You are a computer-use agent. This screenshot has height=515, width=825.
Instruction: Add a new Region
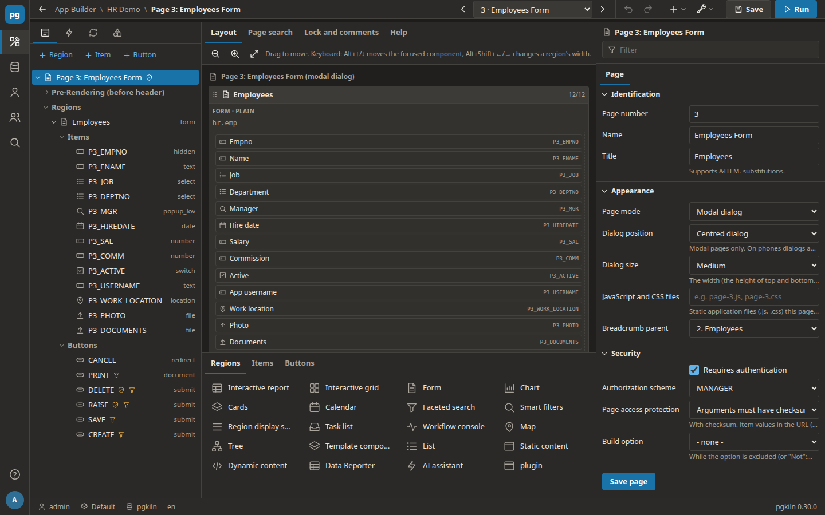click(x=56, y=55)
